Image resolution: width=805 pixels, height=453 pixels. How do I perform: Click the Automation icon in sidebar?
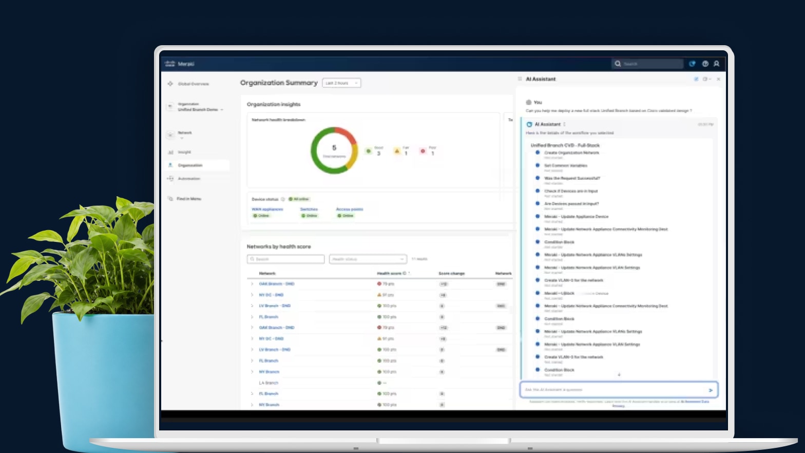coord(170,179)
